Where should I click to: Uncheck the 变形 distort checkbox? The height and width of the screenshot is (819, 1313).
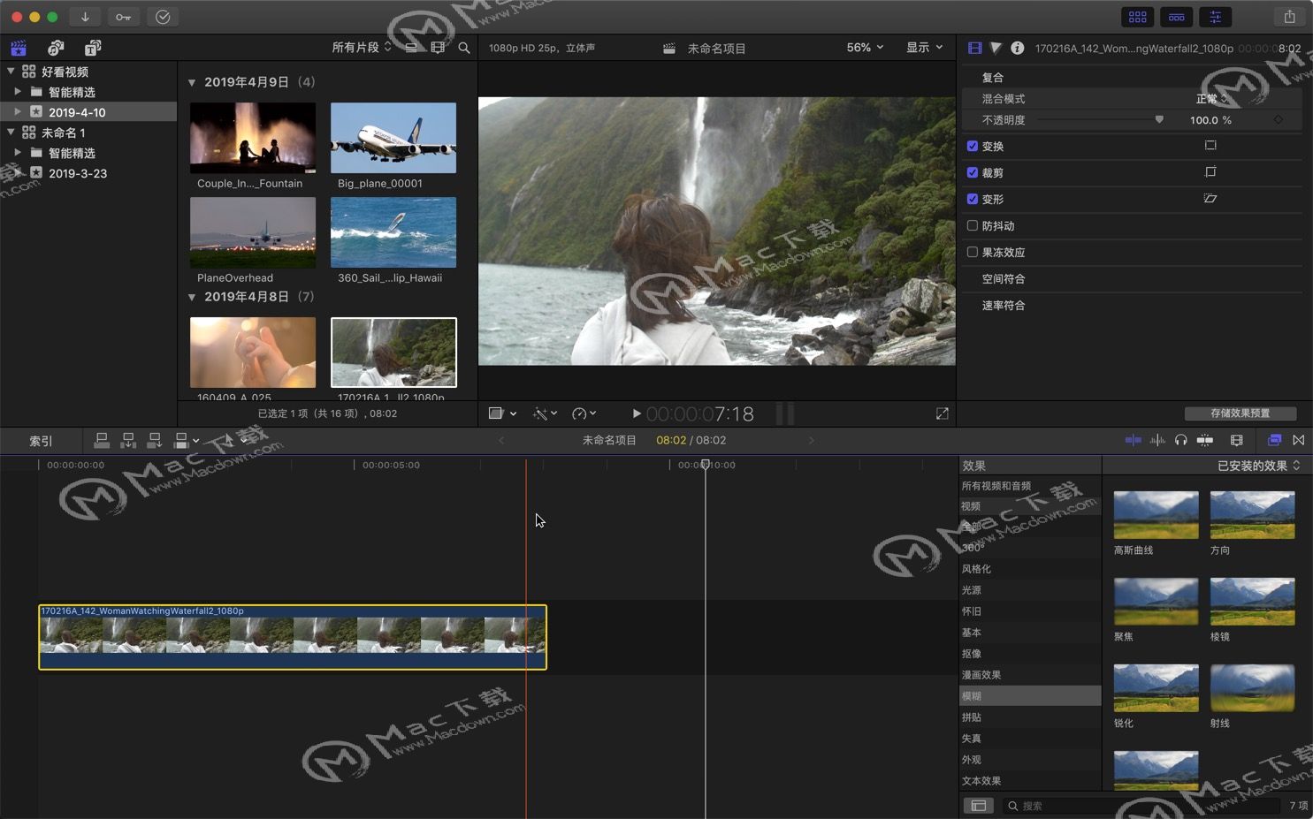(x=973, y=199)
